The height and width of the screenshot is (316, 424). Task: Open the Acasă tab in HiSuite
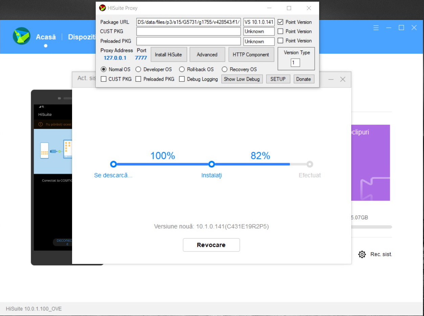[x=46, y=37]
